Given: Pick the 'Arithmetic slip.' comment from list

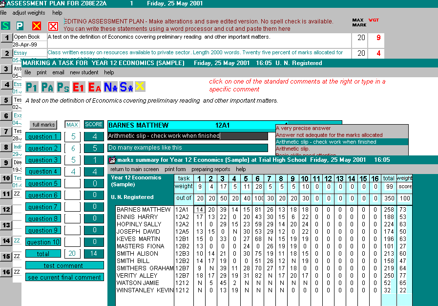Looking at the screenshot, I should [x=293, y=149].
